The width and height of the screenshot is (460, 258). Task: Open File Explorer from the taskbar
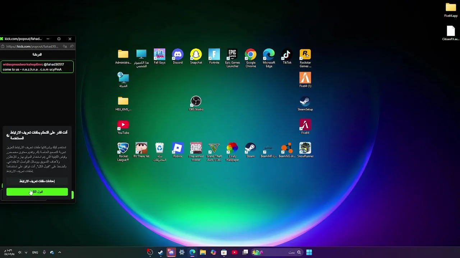pos(203,252)
